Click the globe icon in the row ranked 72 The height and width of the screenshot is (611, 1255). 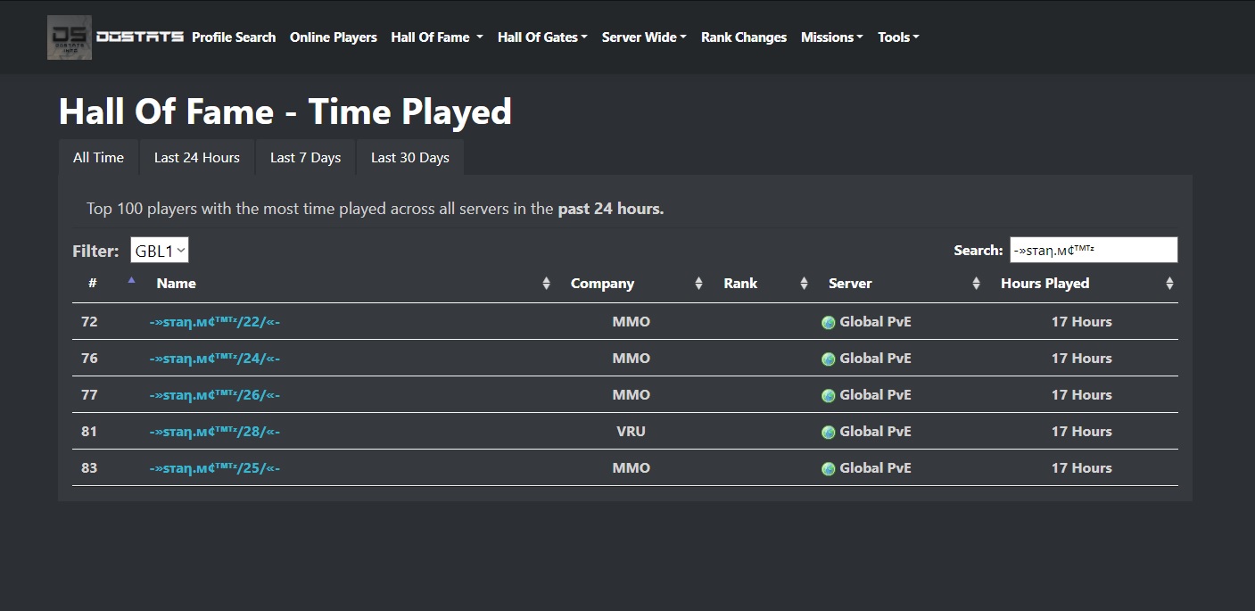(829, 323)
